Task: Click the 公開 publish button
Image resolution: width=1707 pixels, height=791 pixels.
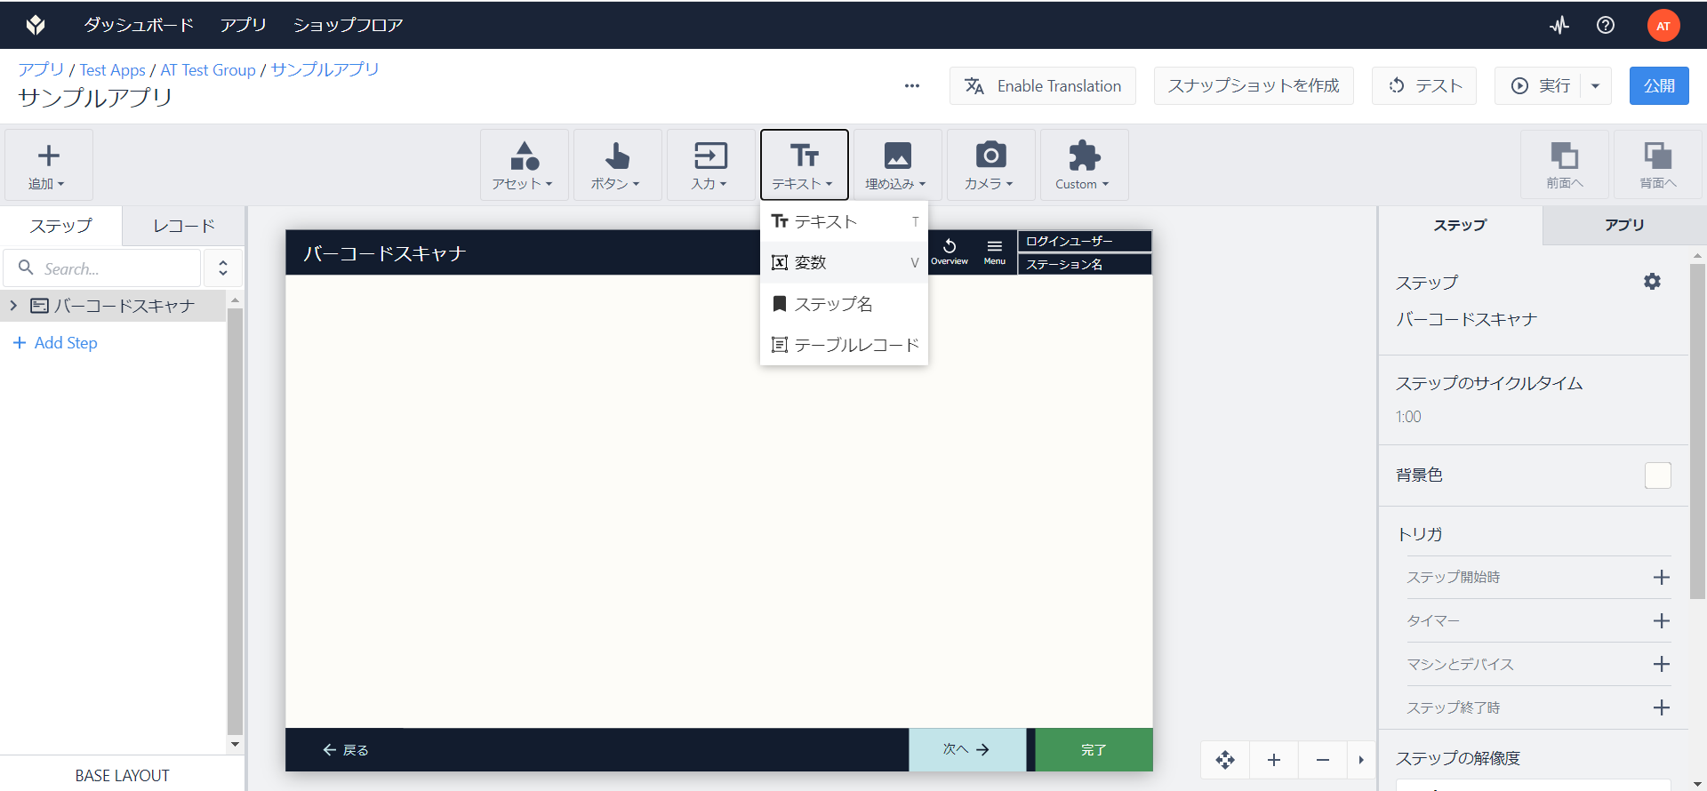Action: click(1659, 86)
